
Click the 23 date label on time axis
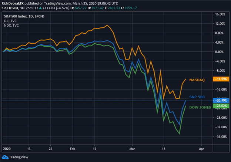point(50,149)
